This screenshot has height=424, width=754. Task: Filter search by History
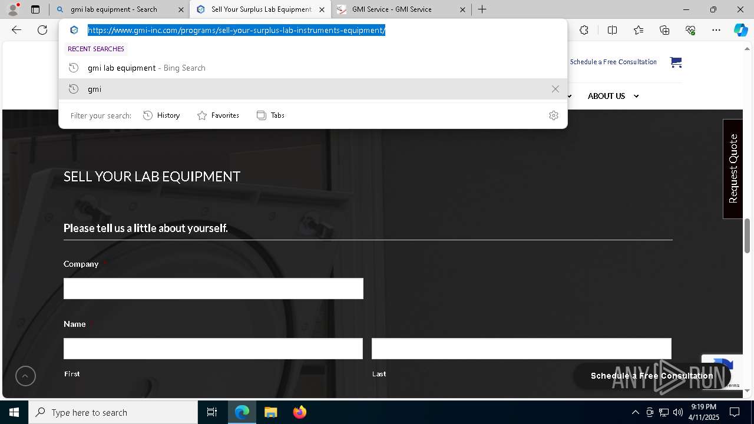pos(161,115)
